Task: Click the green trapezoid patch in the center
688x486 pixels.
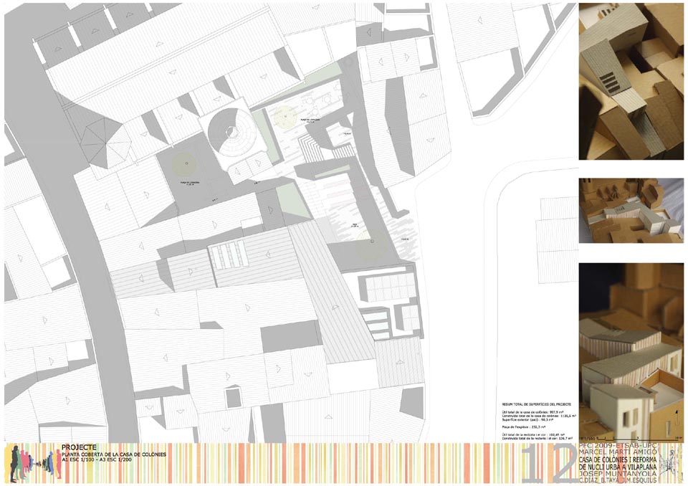Action: pyautogui.click(x=292, y=200)
